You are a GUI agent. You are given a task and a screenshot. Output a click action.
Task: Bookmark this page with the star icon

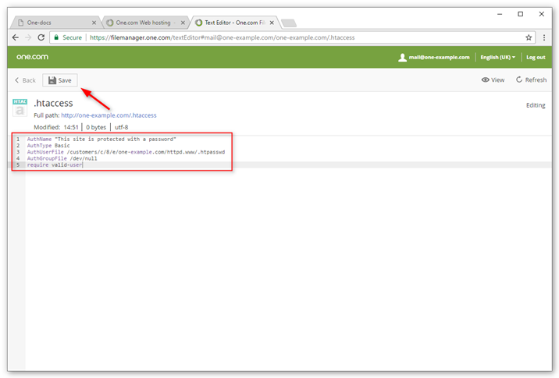point(529,37)
